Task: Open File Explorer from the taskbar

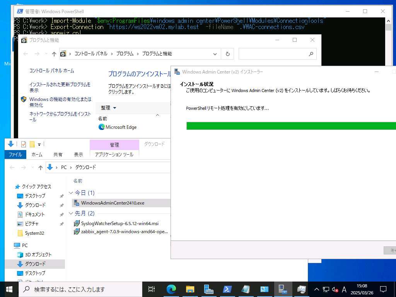Action: [x=190, y=289]
